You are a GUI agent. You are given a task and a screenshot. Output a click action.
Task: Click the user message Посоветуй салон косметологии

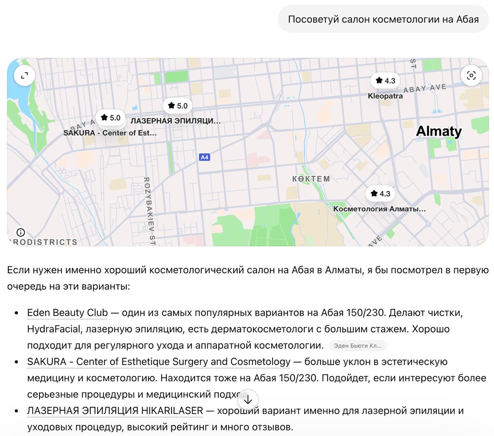383,19
